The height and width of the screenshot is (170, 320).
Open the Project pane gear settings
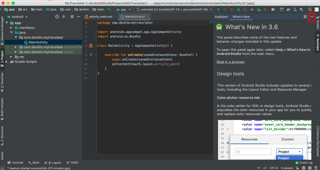72,17
